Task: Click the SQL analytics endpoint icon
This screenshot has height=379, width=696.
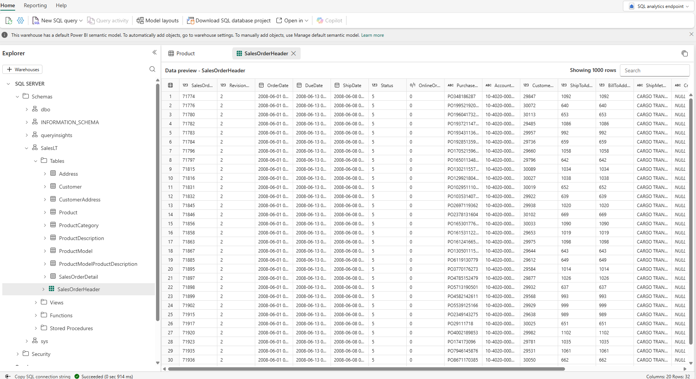Action: tap(632, 6)
